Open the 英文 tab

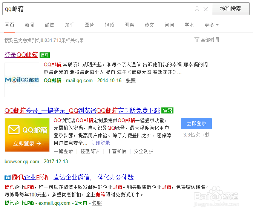(149, 25)
